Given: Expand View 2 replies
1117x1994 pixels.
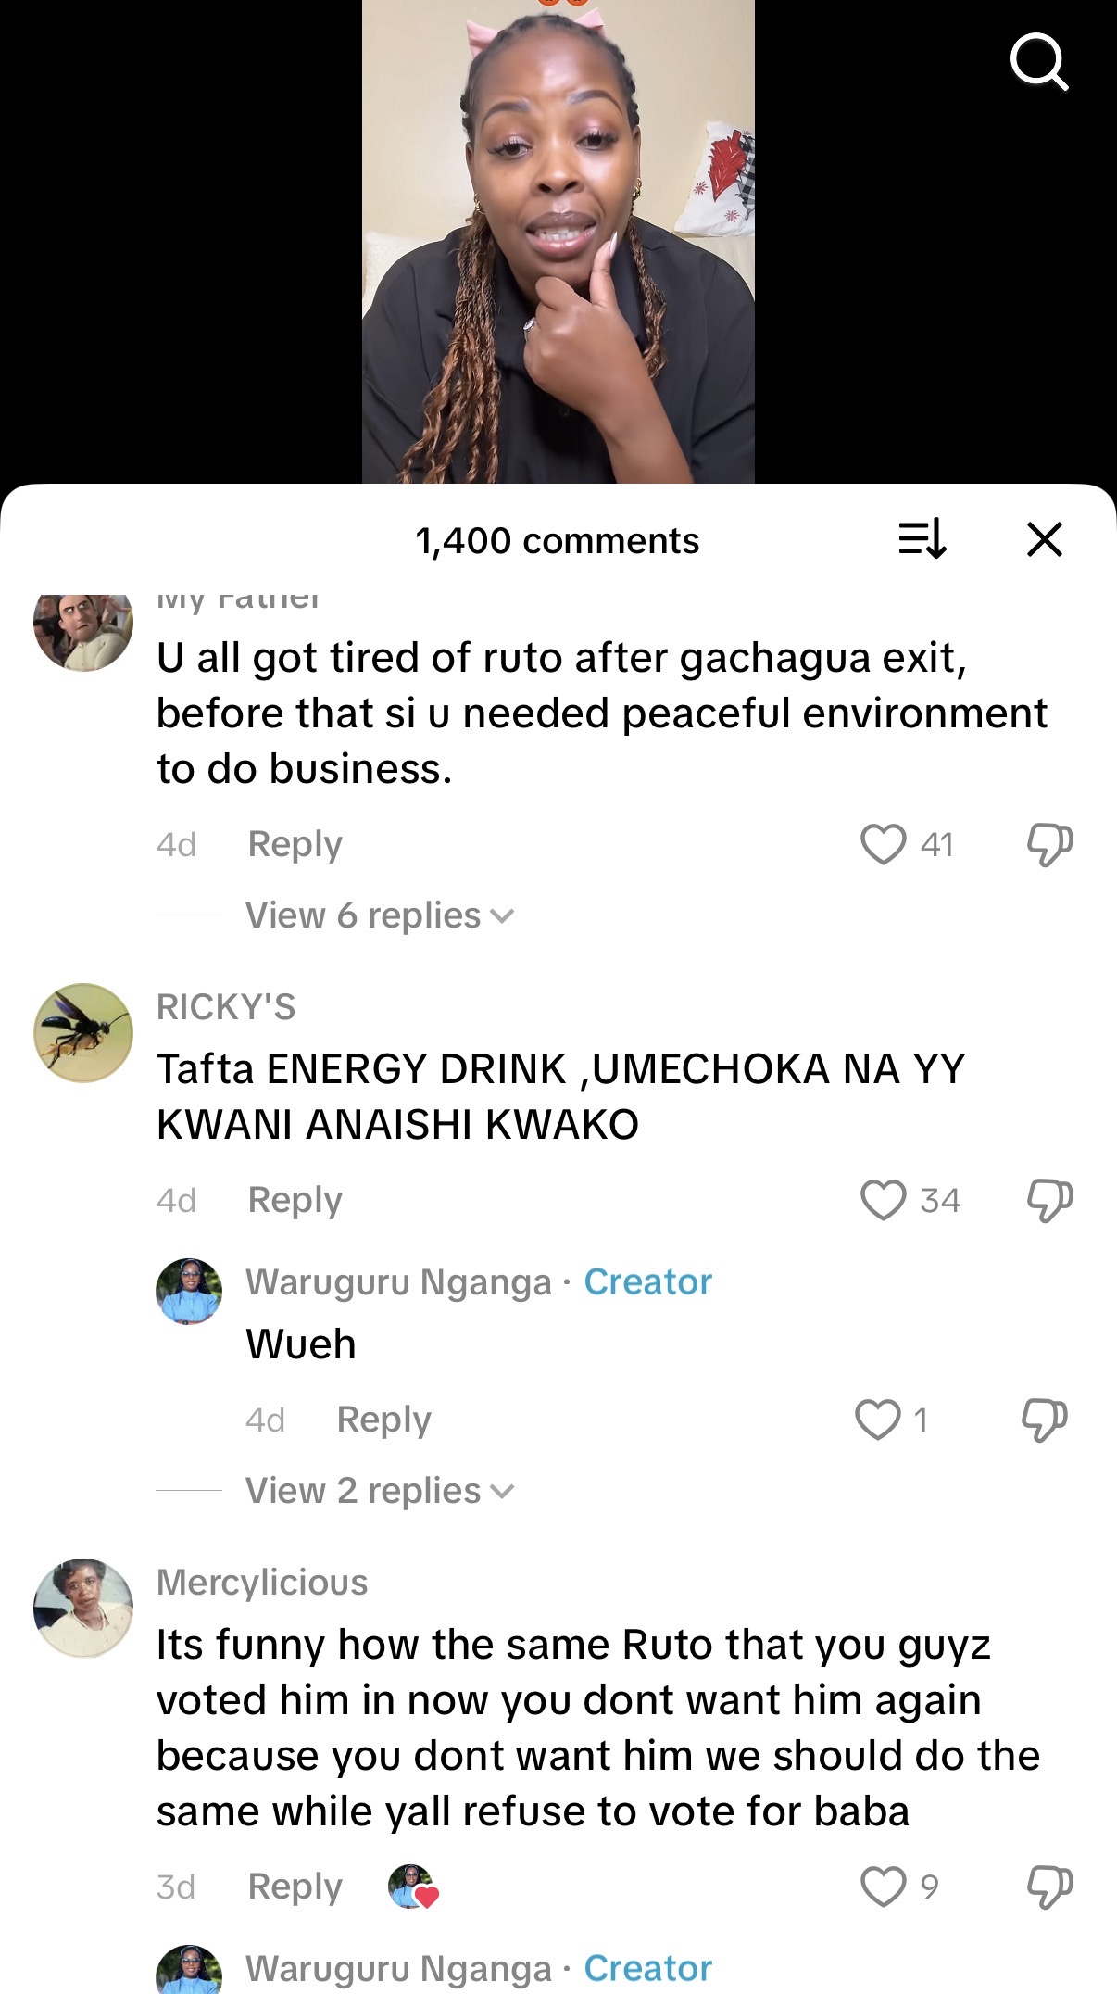Looking at the screenshot, I should [x=379, y=1491].
